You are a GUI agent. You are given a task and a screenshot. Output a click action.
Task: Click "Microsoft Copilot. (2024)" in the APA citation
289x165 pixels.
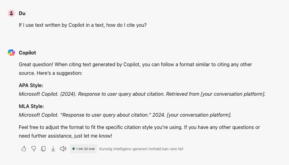[x=47, y=94]
